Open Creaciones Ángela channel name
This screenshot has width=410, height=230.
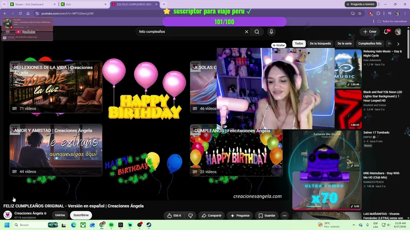29,213
